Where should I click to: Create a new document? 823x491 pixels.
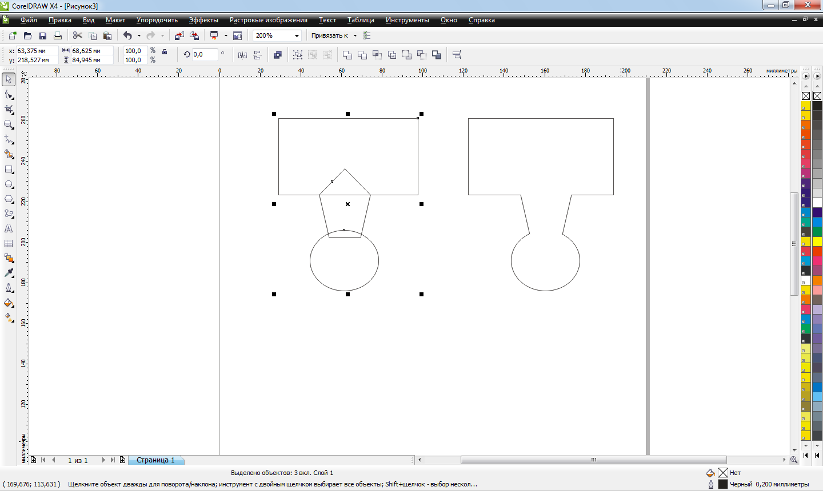pyautogui.click(x=13, y=35)
